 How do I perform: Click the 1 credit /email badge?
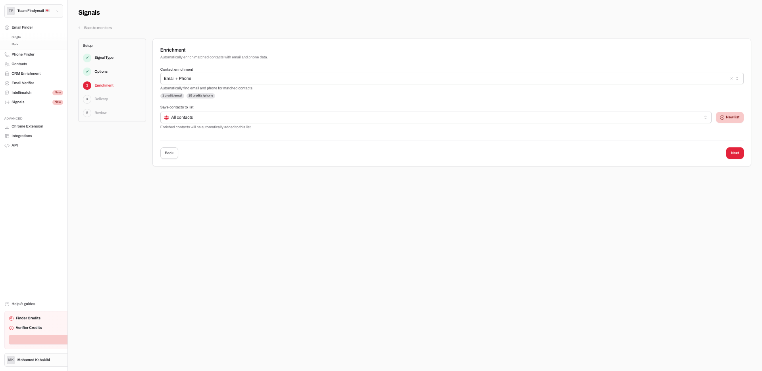point(172,96)
